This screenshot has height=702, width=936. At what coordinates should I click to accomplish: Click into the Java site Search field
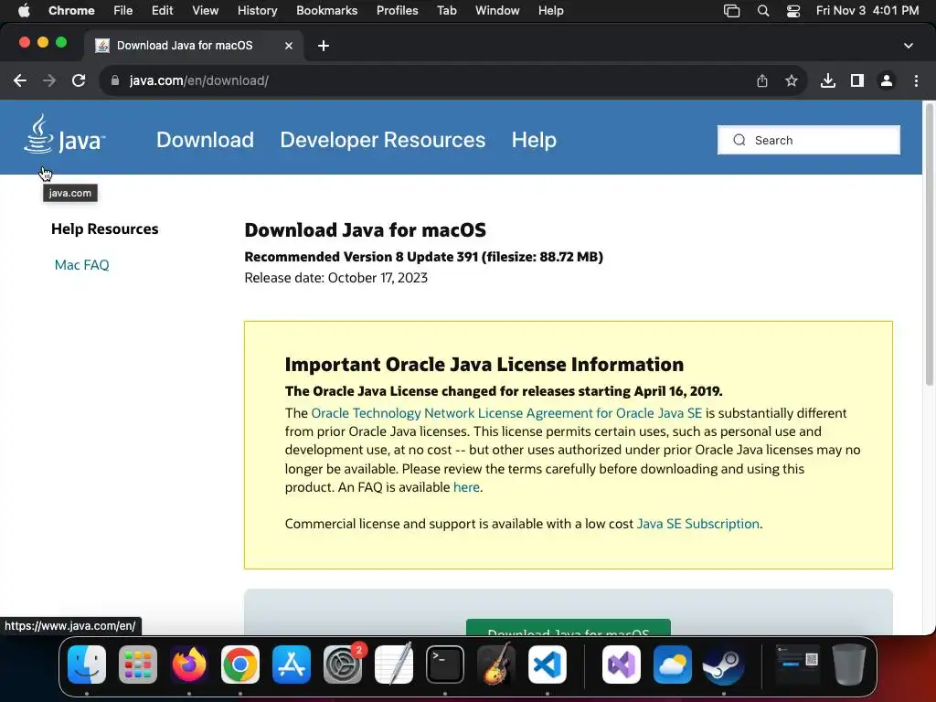[809, 140]
